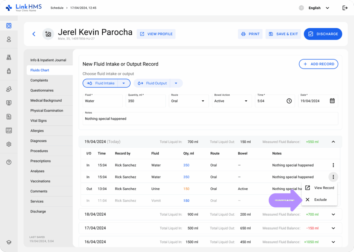Open three-dot menu for first Water record
354x252 pixels.
[x=333, y=165]
